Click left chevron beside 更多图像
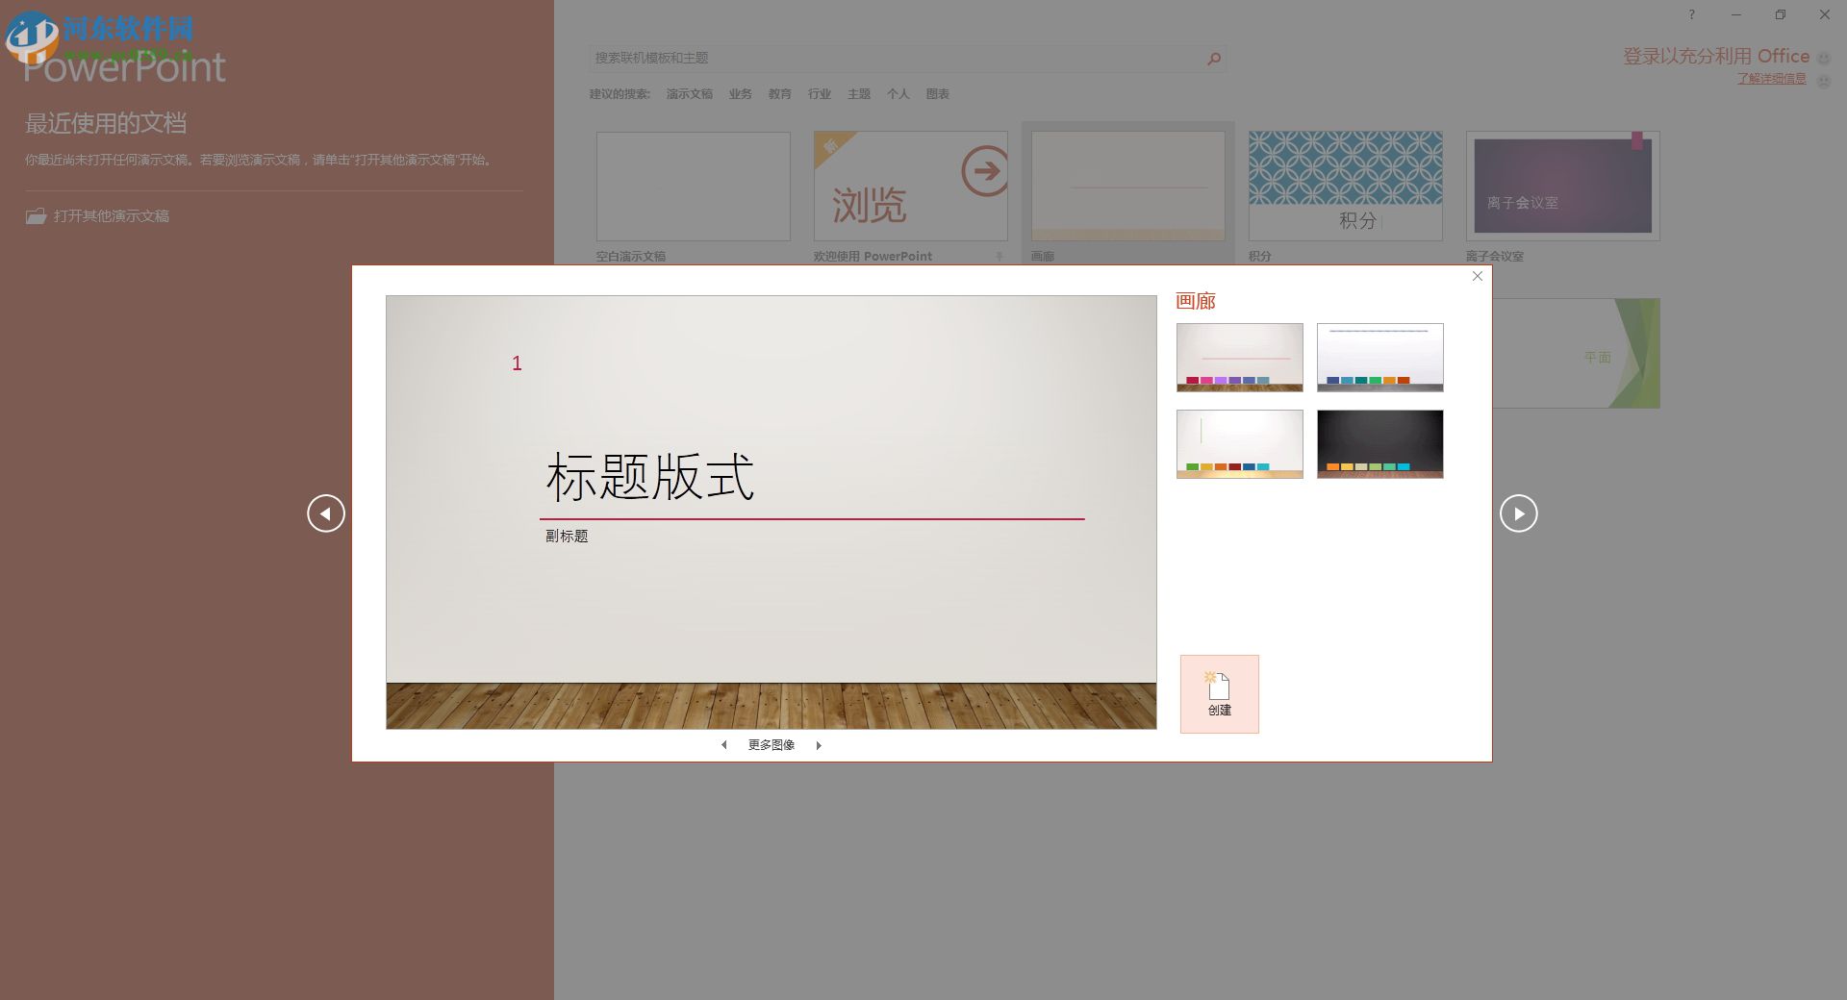1847x1000 pixels. [x=724, y=744]
